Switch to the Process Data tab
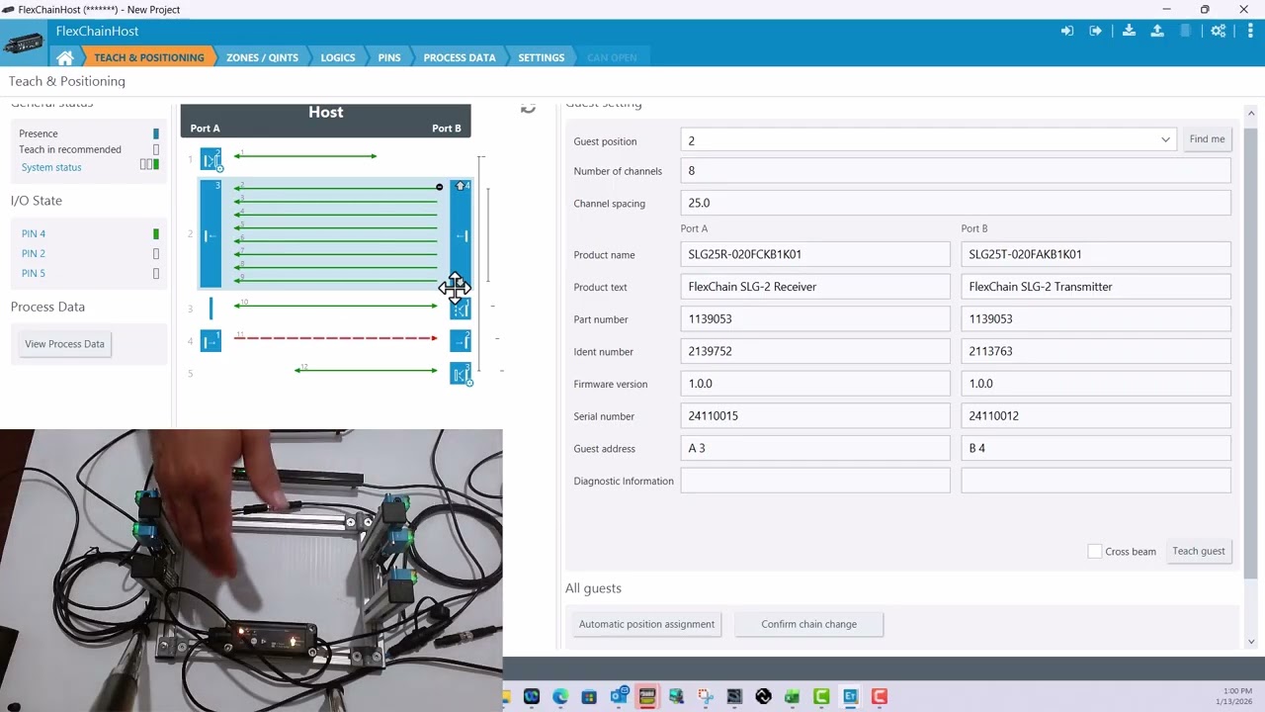Viewport: 1265px width, 712px height. pyautogui.click(x=460, y=57)
